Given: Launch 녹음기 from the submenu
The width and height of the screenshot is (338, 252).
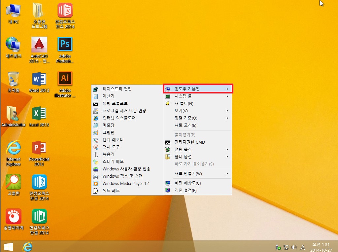Looking at the screenshot, I should [x=128, y=155].
